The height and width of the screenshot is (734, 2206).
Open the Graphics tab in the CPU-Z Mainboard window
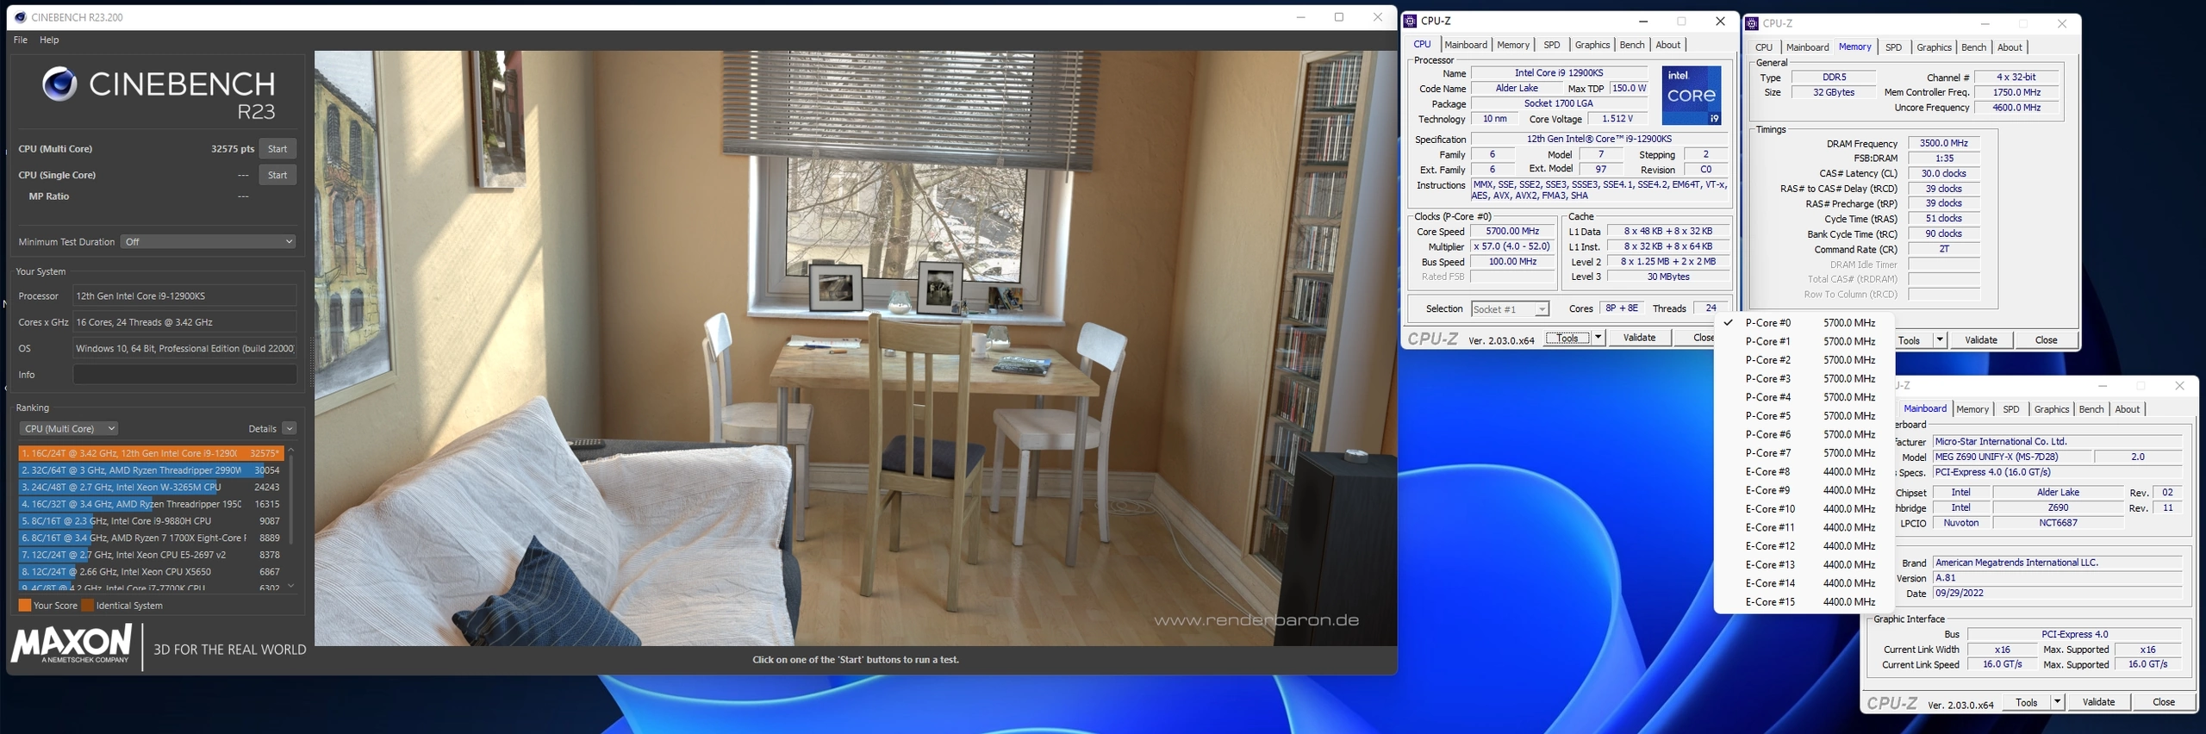click(x=2051, y=410)
